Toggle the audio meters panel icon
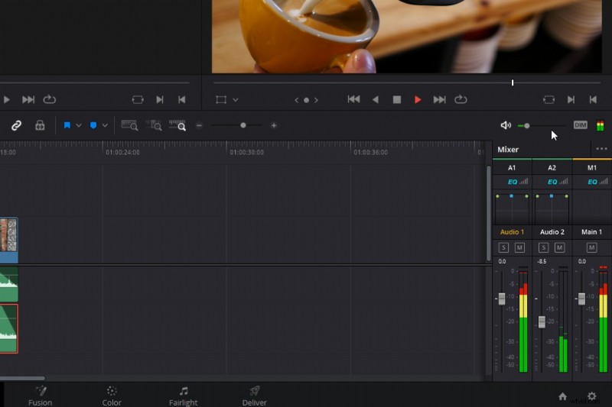 601,125
